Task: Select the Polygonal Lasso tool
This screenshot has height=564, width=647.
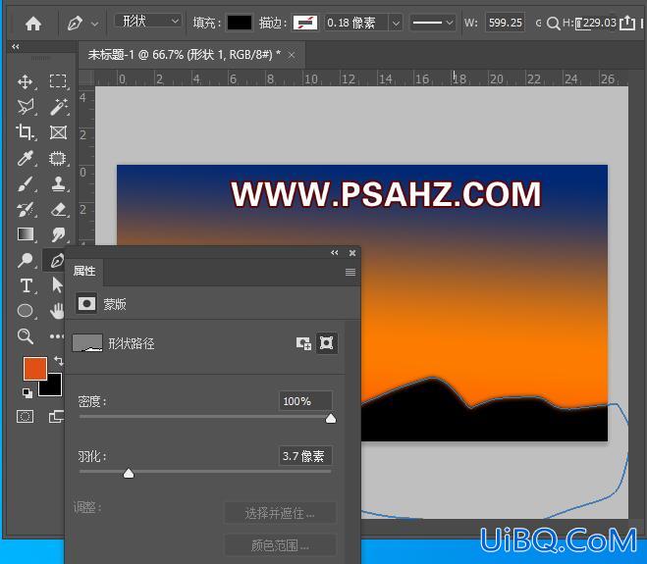Action: 26,107
